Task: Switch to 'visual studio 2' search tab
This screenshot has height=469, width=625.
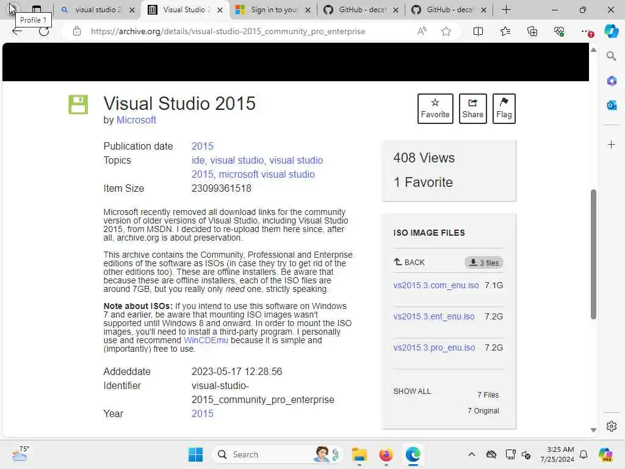Action: point(98,10)
